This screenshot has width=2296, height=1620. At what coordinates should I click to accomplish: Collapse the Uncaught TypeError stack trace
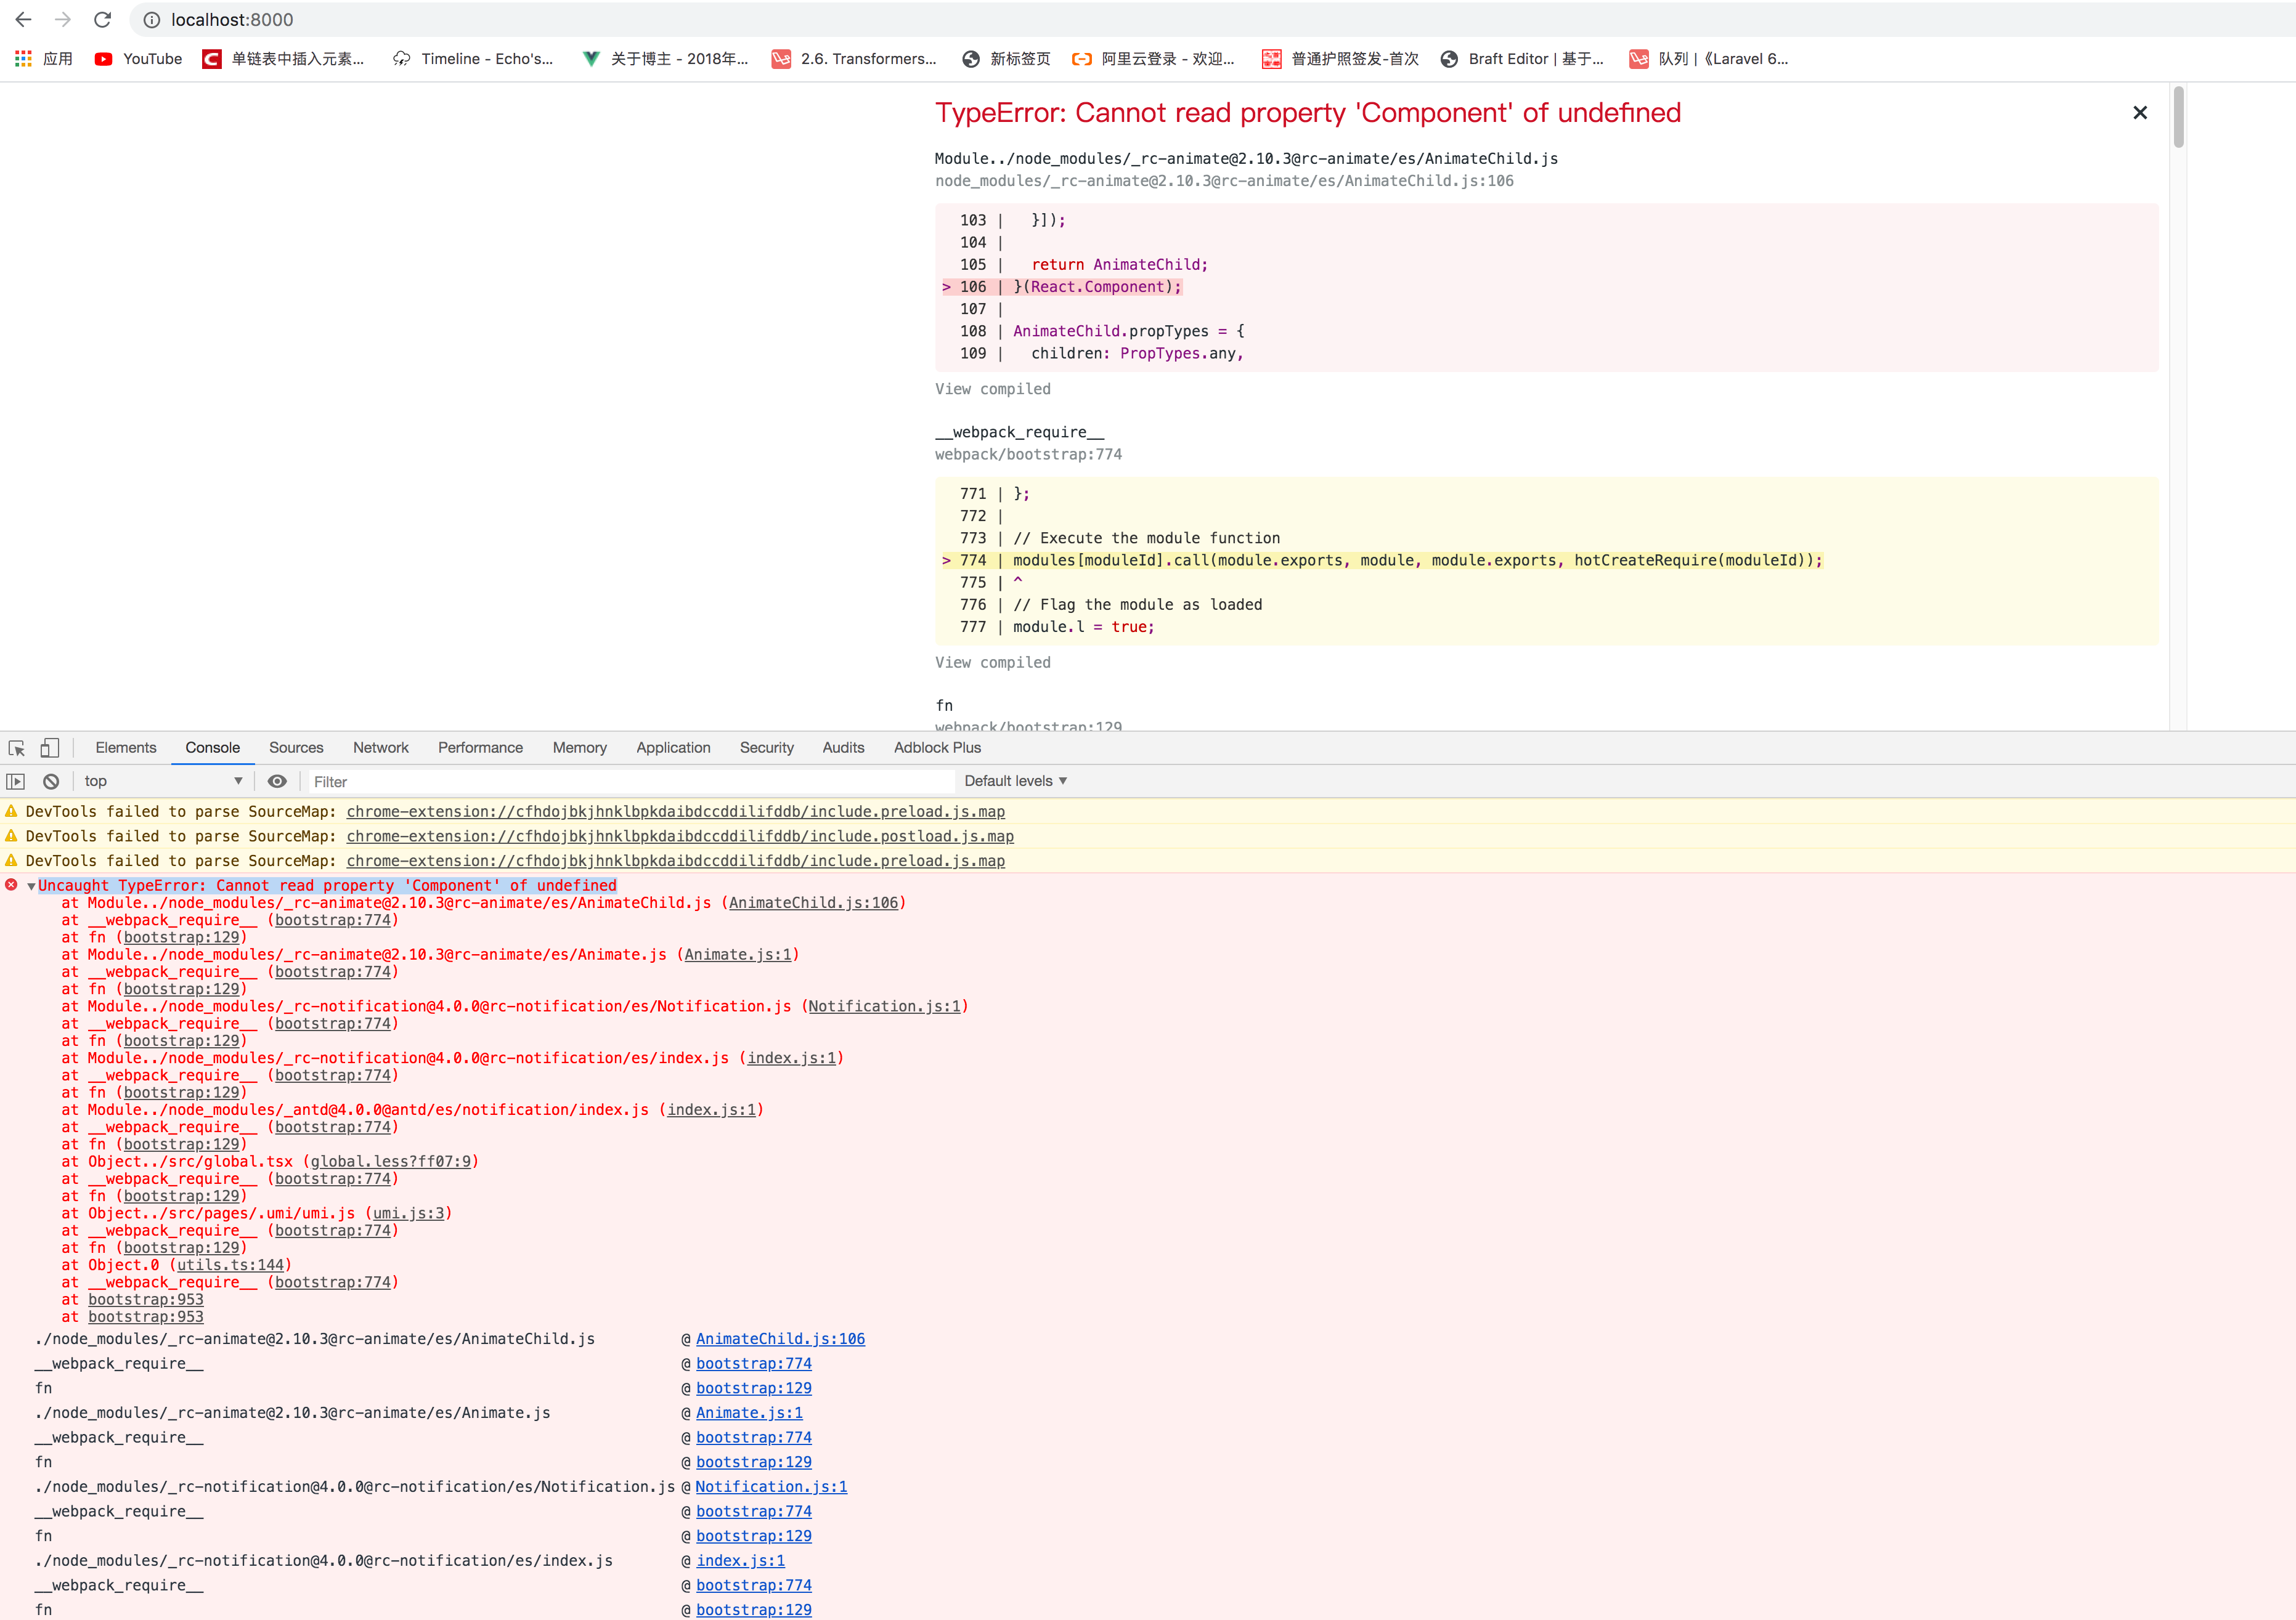pyautogui.click(x=31, y=886)
